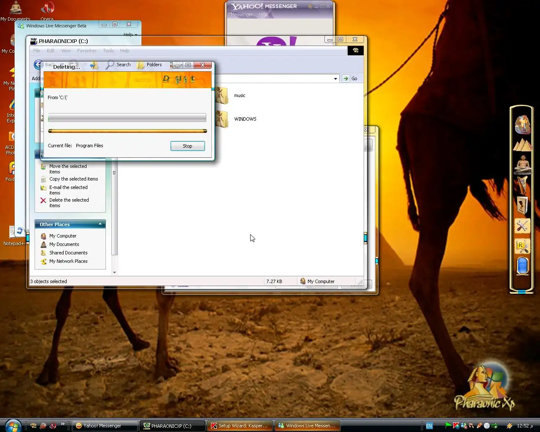The width and height of the screenshot is (540, 432).
Task: Open the Help menu in Explorer
Action: pyautogui.click(x=124, y=51)
